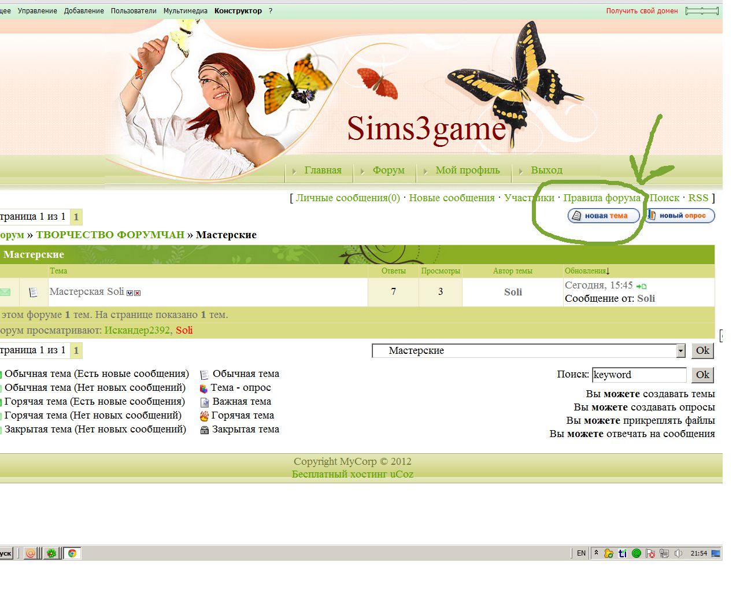Click 'Важная тема' legend icon
The width and height of the screenshot is (740, 592).
pyautogui.click(x=204, y=402)
